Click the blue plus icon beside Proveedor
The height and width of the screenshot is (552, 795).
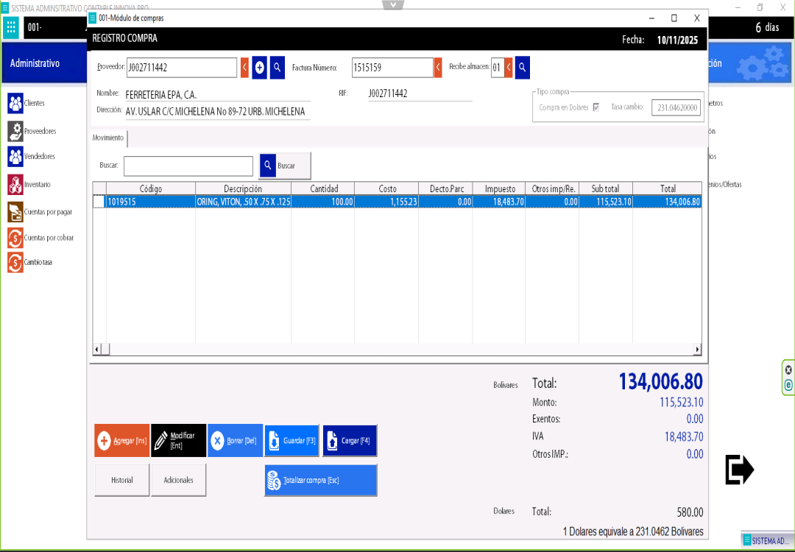click(259, 68)
